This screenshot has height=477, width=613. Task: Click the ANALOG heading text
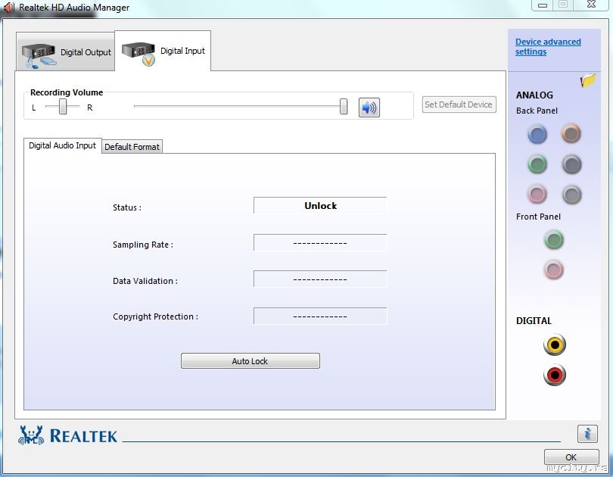click(x=534, y=95)
